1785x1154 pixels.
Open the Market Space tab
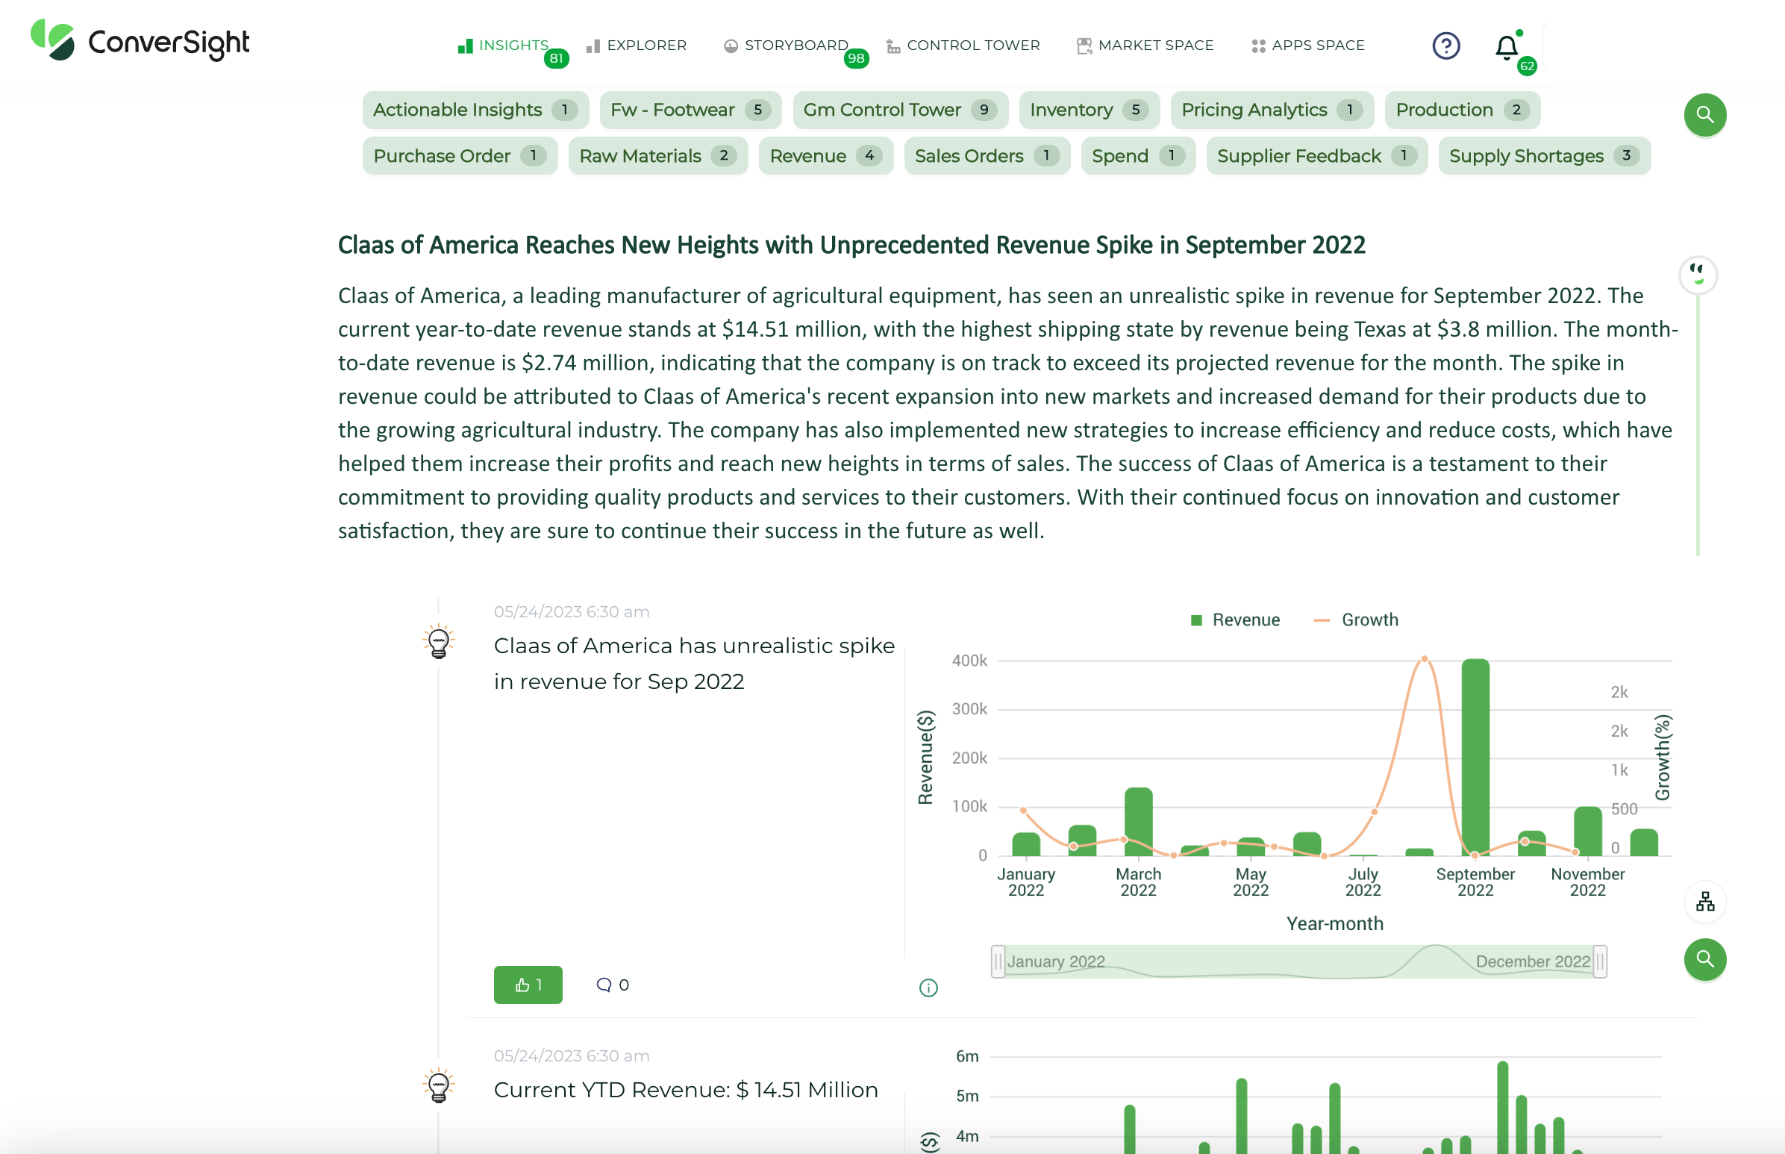(1145, 46)
